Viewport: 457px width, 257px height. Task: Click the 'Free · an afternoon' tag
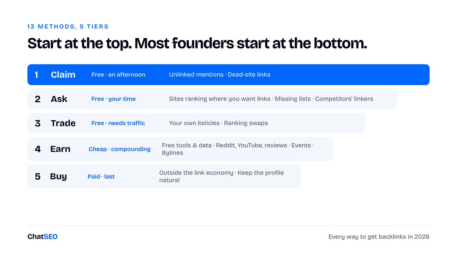coord(118,75)
